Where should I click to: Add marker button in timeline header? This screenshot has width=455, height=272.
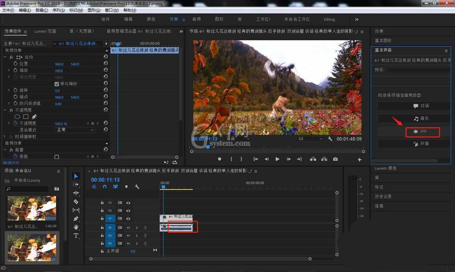126,187
